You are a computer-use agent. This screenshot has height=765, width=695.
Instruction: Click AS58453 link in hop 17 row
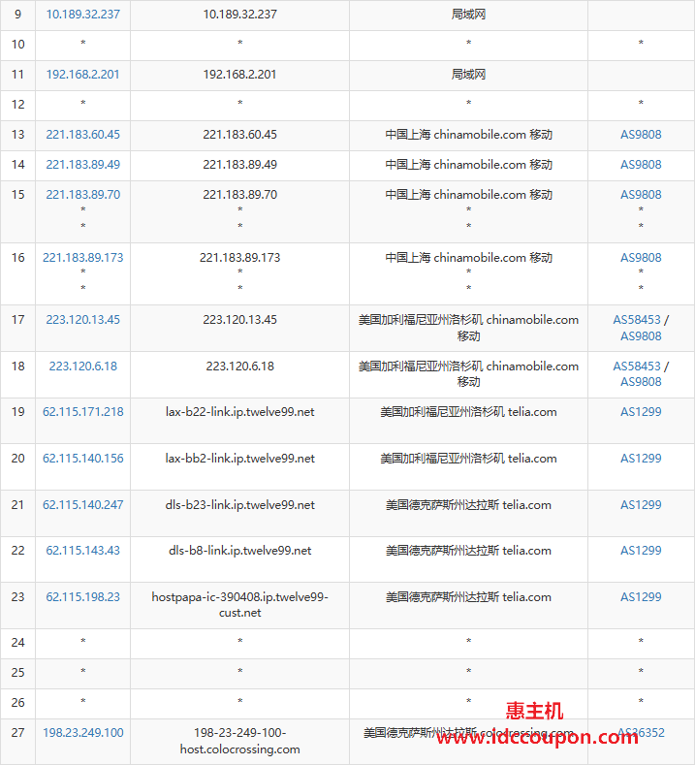[x=637, y=320]
